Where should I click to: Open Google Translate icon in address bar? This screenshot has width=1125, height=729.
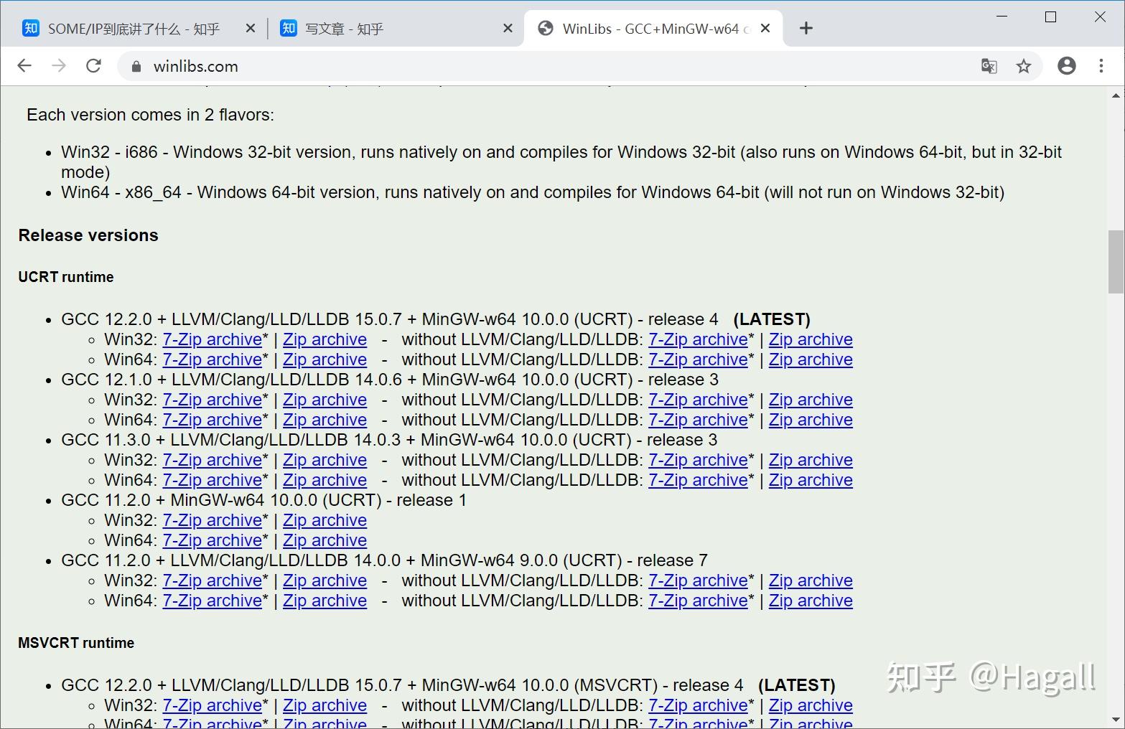[x=989, y=65]
